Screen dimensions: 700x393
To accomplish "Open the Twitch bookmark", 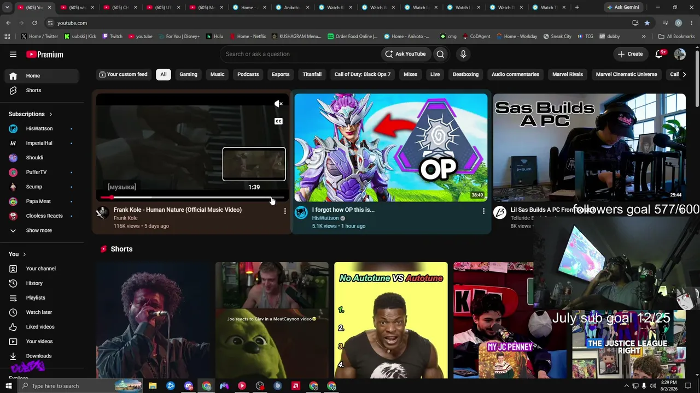I will click(x=112, y=37).
